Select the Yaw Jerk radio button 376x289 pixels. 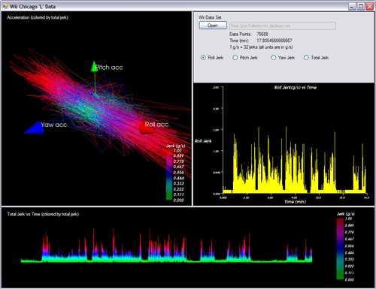click(273, 58)
